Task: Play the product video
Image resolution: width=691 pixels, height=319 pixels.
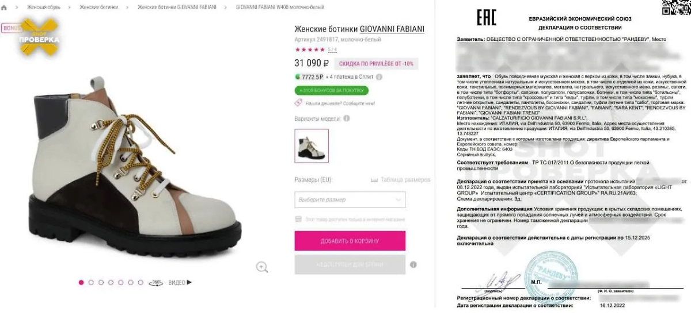Action: (x=180, y=282)
